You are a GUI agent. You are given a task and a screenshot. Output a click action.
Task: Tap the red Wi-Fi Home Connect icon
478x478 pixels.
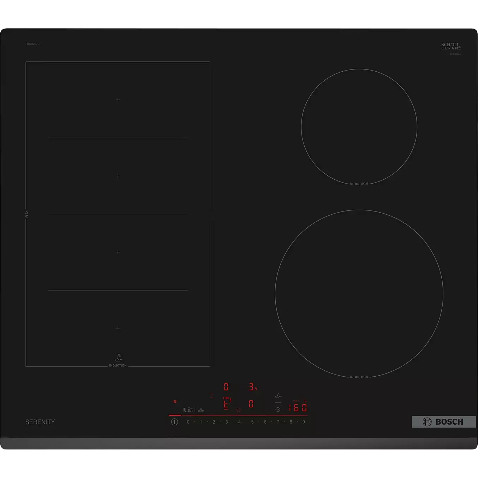coord(175,402)
